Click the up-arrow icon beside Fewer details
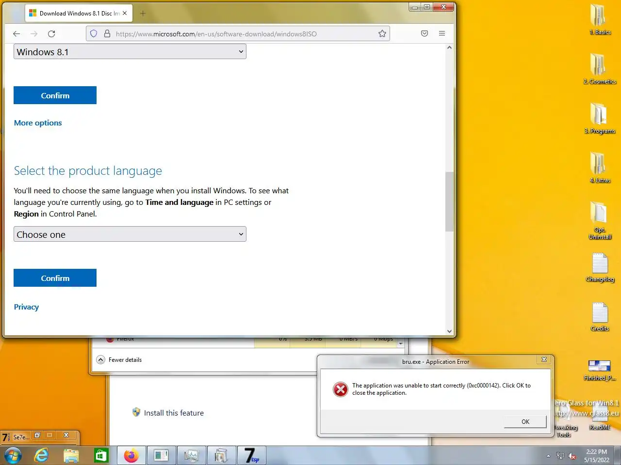 coord(100,360)
